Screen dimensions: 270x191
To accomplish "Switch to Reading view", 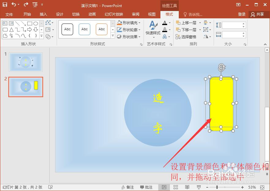I will tap(187, 187).
